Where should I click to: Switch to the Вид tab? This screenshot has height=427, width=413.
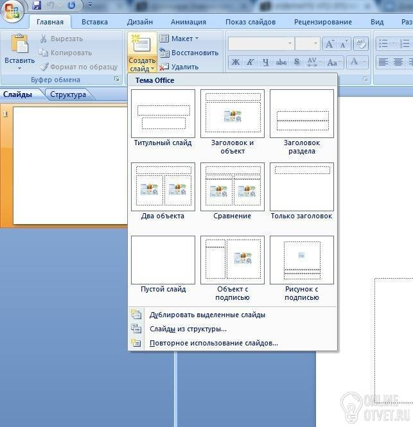[377, 22]
